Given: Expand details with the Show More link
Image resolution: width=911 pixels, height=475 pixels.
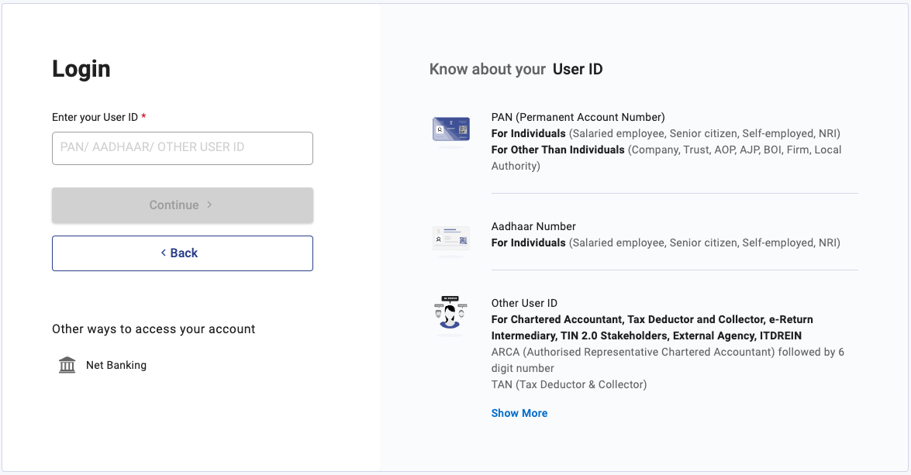Looking at the screenshot, I should tap(519, 413).
